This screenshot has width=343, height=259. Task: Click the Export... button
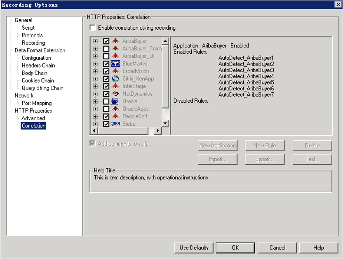pos(265,159)
